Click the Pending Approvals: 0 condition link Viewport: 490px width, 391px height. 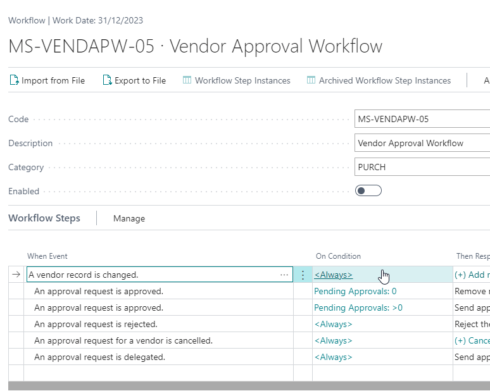pos(355,292)
